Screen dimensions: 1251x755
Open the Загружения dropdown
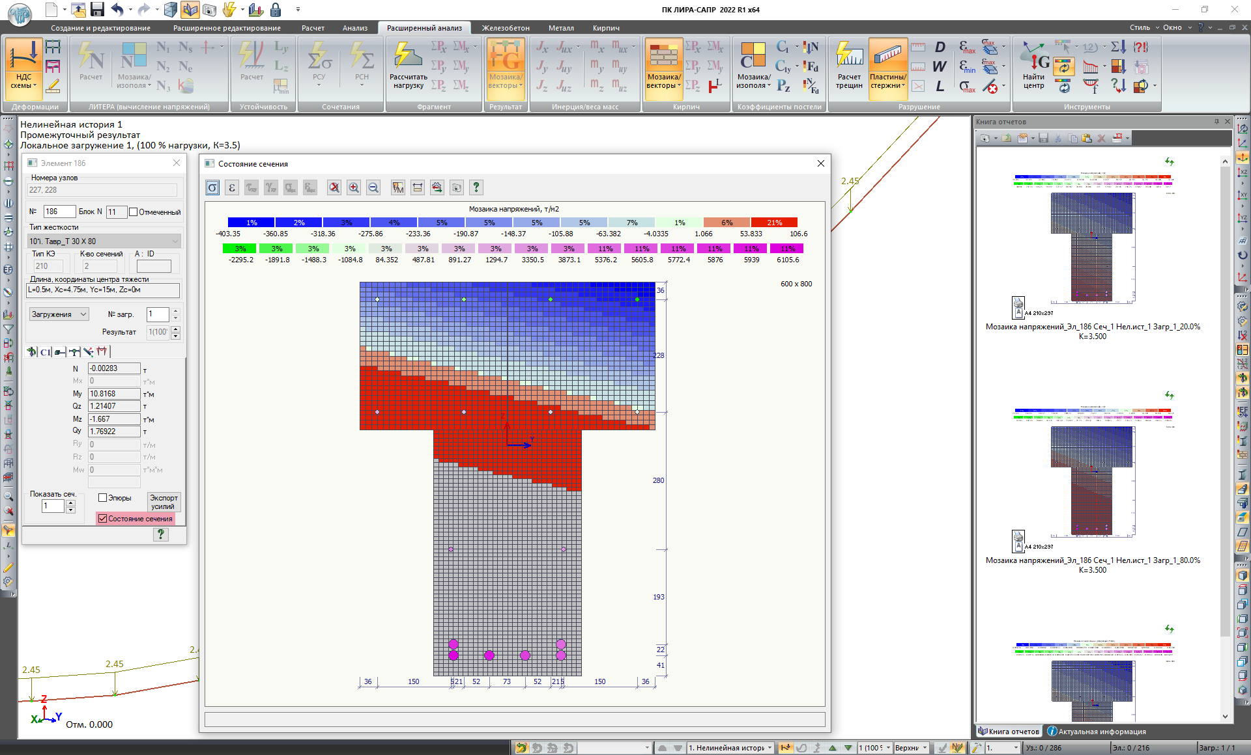[x=59, y=314]
